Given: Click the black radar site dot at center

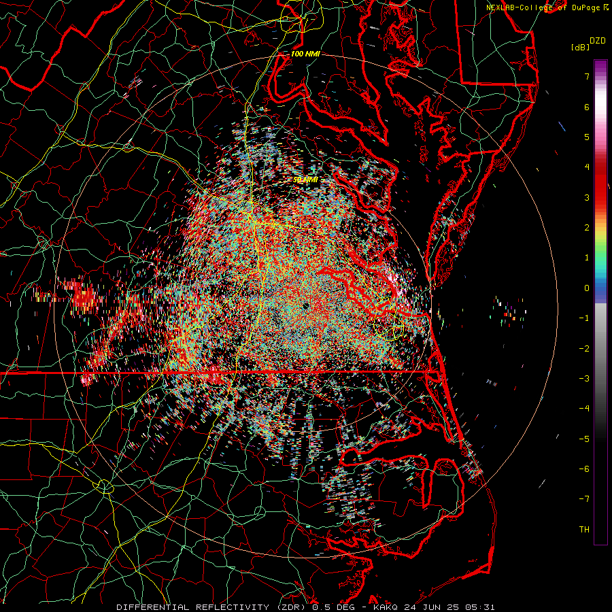Looking at the screenshot, I should (306, 305).
